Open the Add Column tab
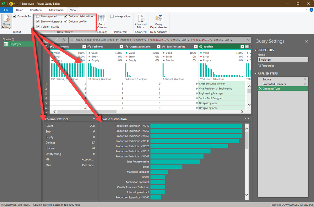 56,10
